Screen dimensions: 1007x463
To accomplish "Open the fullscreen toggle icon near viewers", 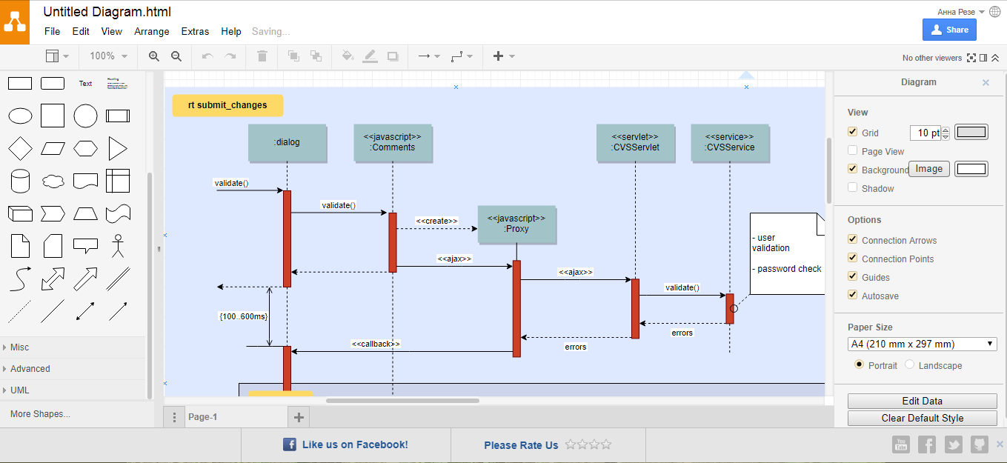I will coord(972,58).
